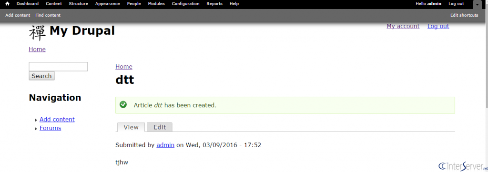Click the underlined Log out link
This screenshot has height=172, width=488.
(x=438, y=26)
